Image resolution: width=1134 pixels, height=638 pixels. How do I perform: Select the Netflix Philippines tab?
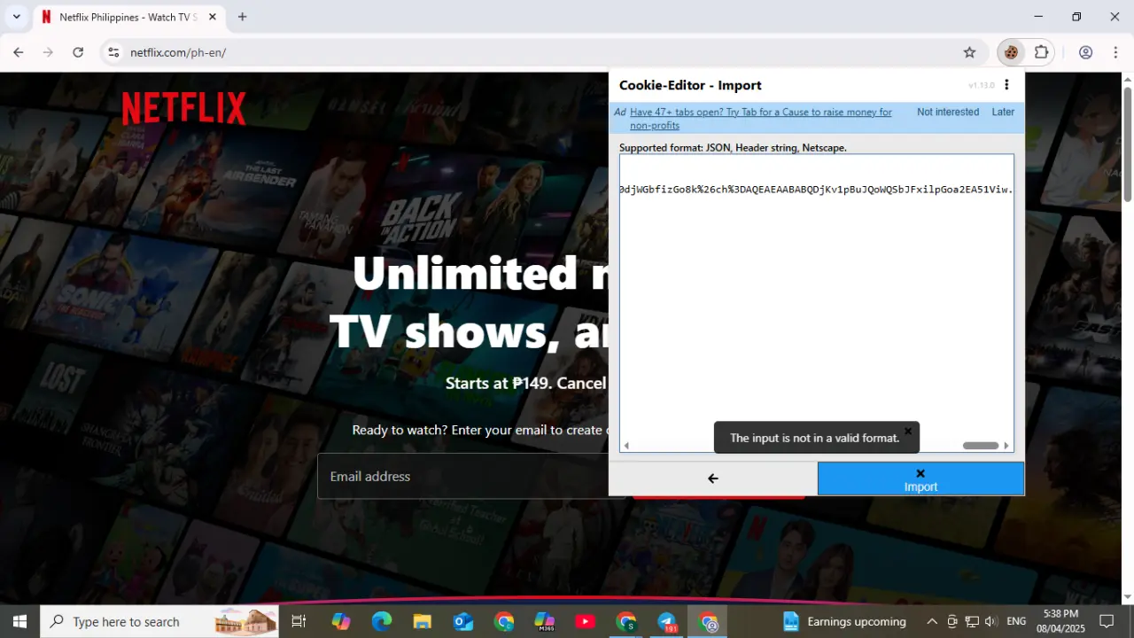tap(128, 17)
